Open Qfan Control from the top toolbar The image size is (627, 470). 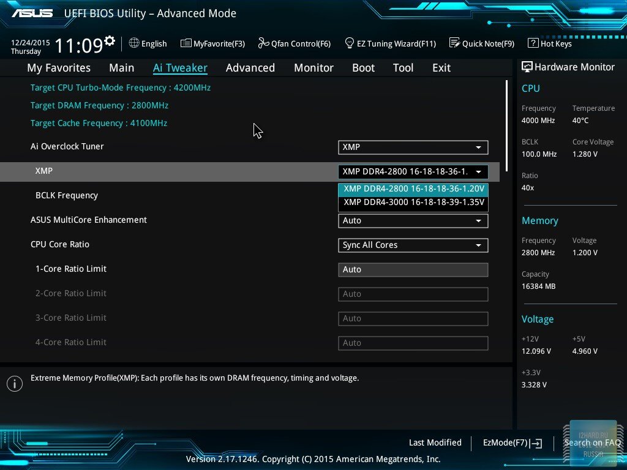click(x=294, y=43)
